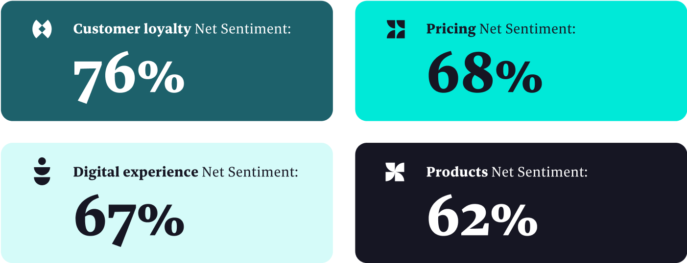Click the 76% sentiment value

click(129, 77)
